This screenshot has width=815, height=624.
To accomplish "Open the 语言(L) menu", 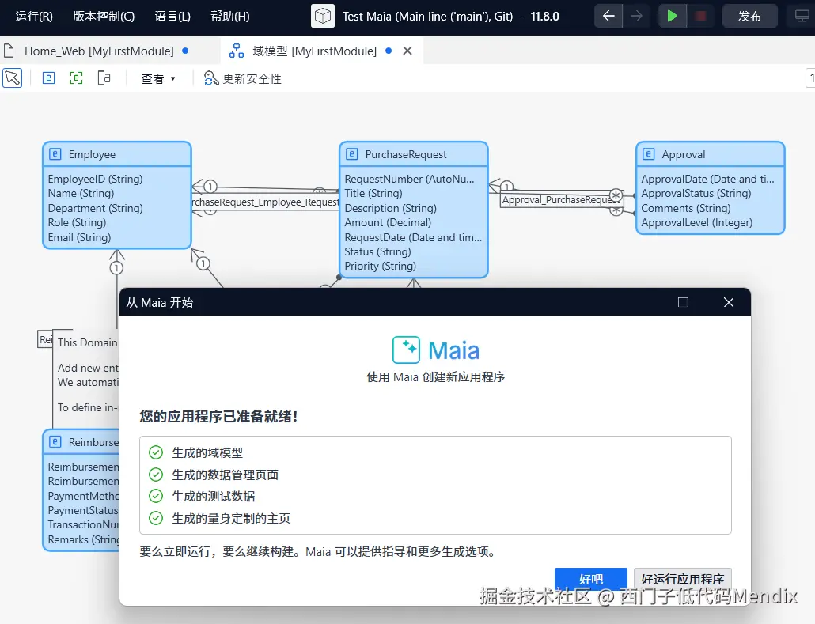I will 172,17.
